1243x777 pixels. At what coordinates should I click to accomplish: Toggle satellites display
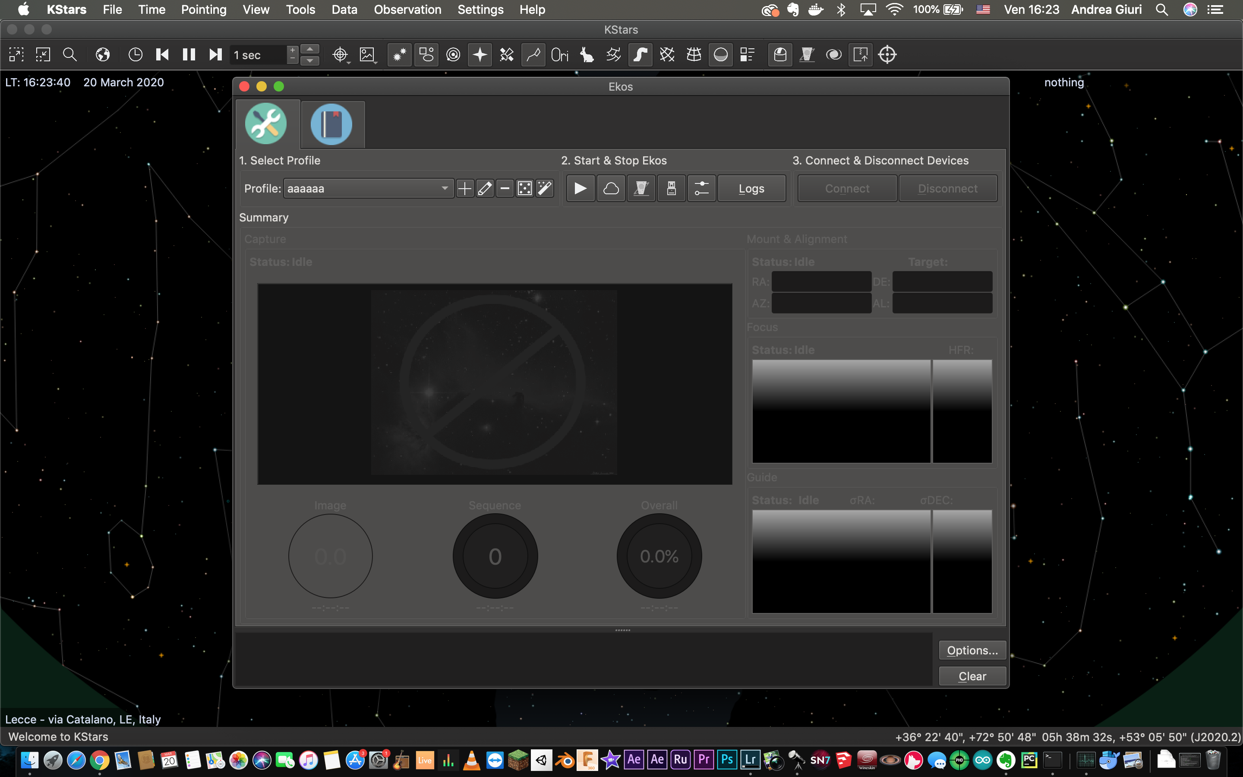click(x=506, y=54)
